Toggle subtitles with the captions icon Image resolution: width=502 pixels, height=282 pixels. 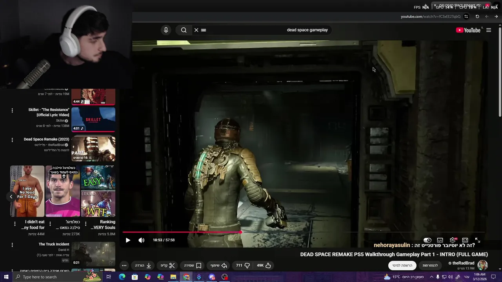click(x=440, y=240)
